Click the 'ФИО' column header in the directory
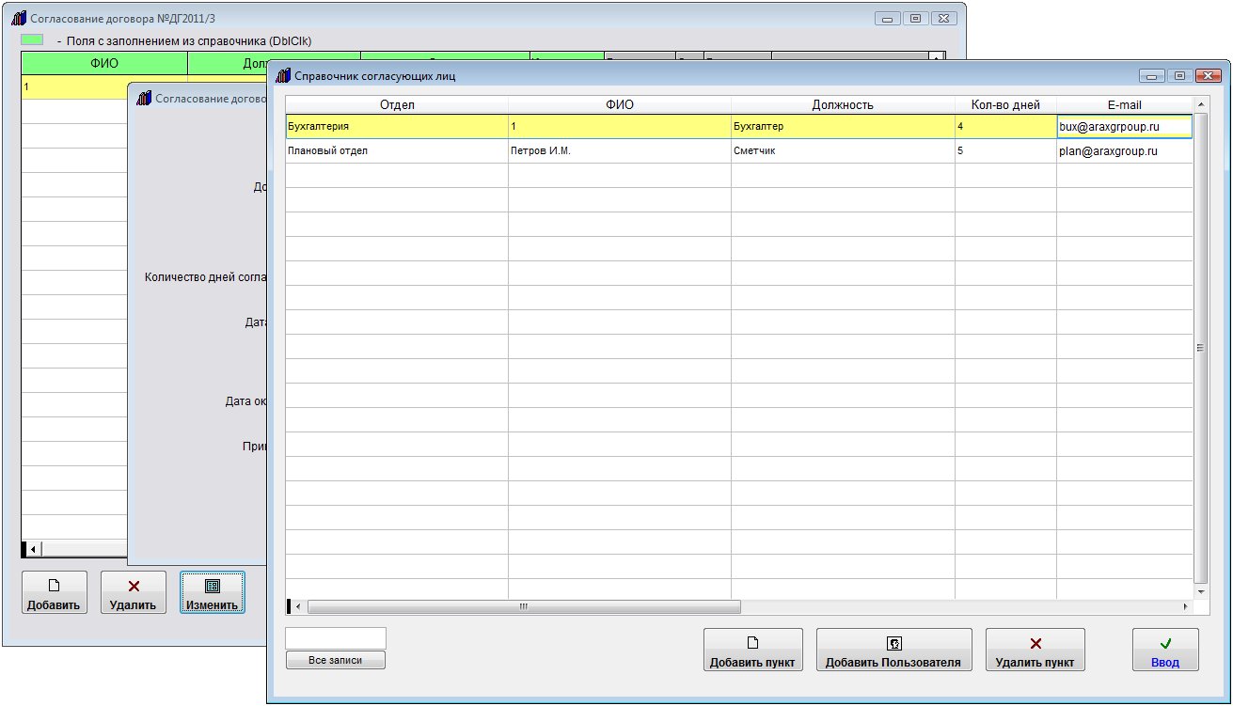The height and width of the screenshot is (706, 1233). [620, 105]
